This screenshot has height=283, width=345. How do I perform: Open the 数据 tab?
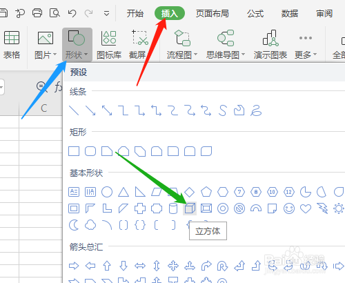click(x=290, y=14)
